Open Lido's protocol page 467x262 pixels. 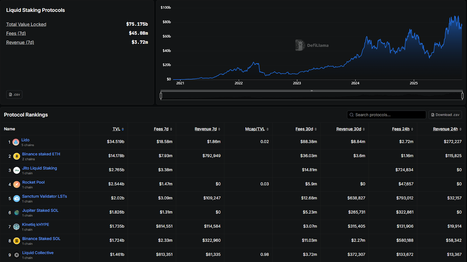[x=25, y=140]
